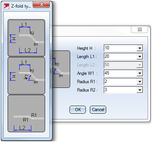152x142 pixels.
Task: Open the Radius R2 dropdown arrow
Action: [140, 90]
